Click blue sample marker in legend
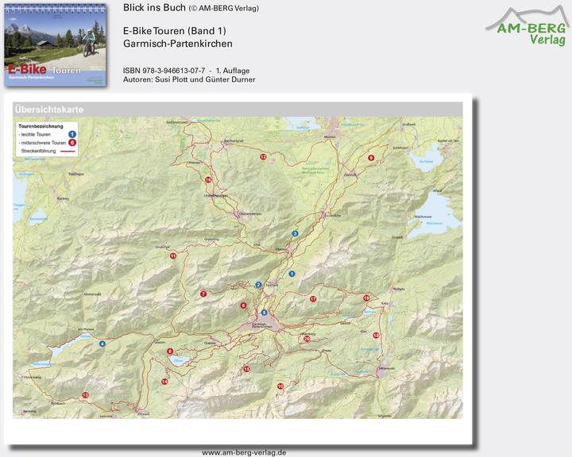This screenshot has height=457, width=572. [72, 134]
